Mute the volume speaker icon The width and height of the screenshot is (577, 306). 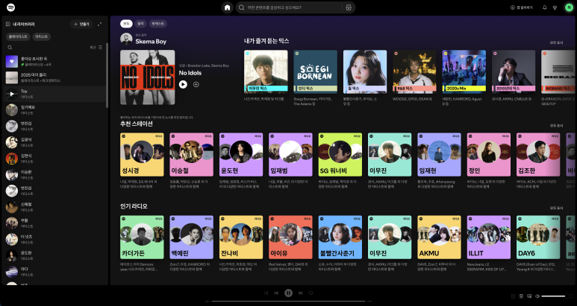[x=537, y=296]
